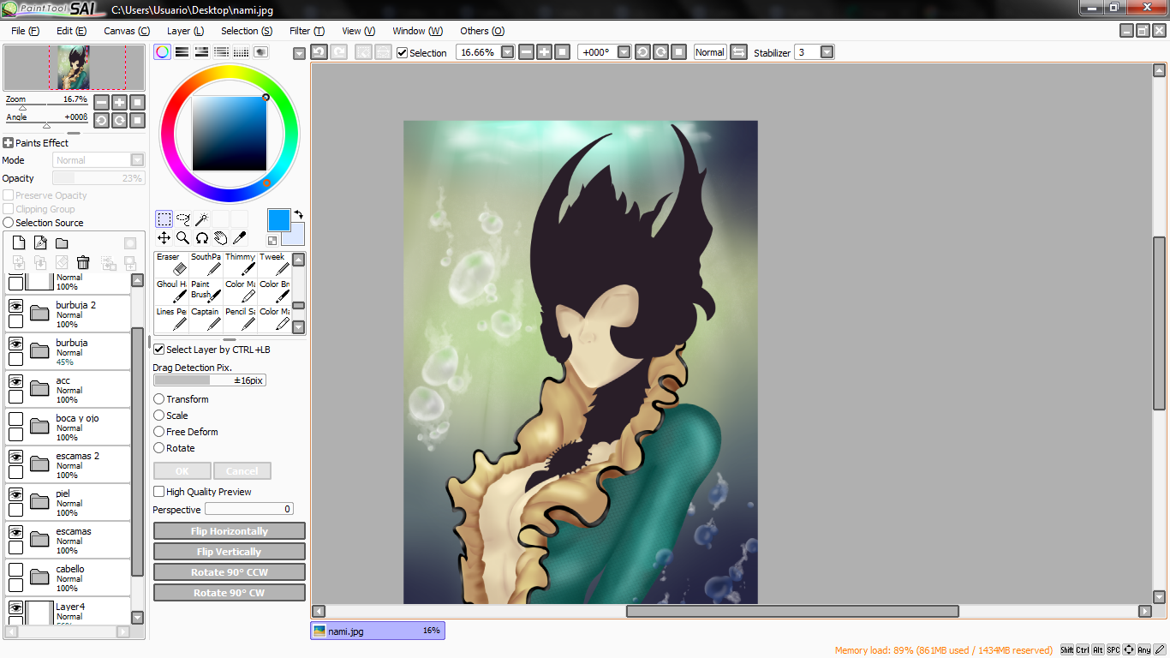Select the Transform radio option
This screenshot has height=658, width=1170.
[x=158, y=399]
